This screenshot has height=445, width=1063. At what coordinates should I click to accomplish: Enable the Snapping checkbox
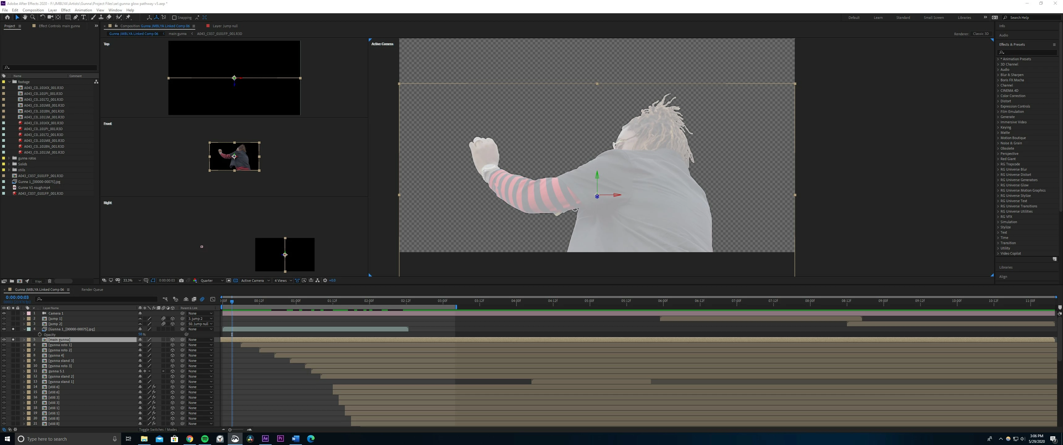[174, 17]
